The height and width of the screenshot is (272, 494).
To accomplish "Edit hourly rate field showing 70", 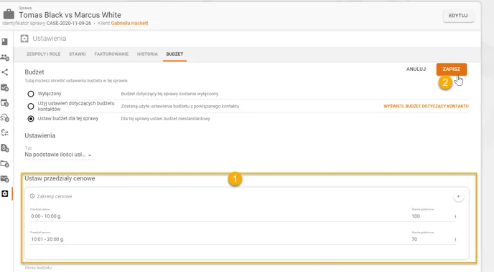I will point(431,239).
